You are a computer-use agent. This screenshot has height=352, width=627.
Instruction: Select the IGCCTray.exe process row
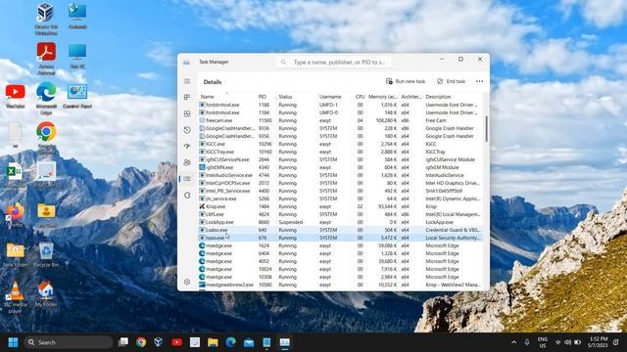click(x=340, y=152)
